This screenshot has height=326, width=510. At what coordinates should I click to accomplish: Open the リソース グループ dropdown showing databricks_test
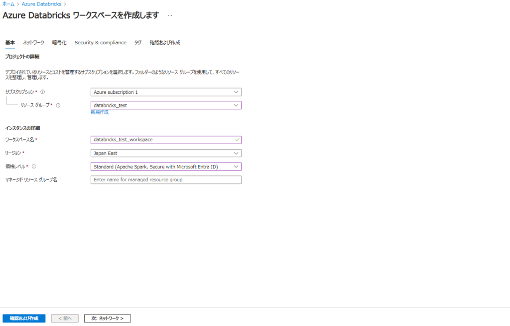click(166, 105)
